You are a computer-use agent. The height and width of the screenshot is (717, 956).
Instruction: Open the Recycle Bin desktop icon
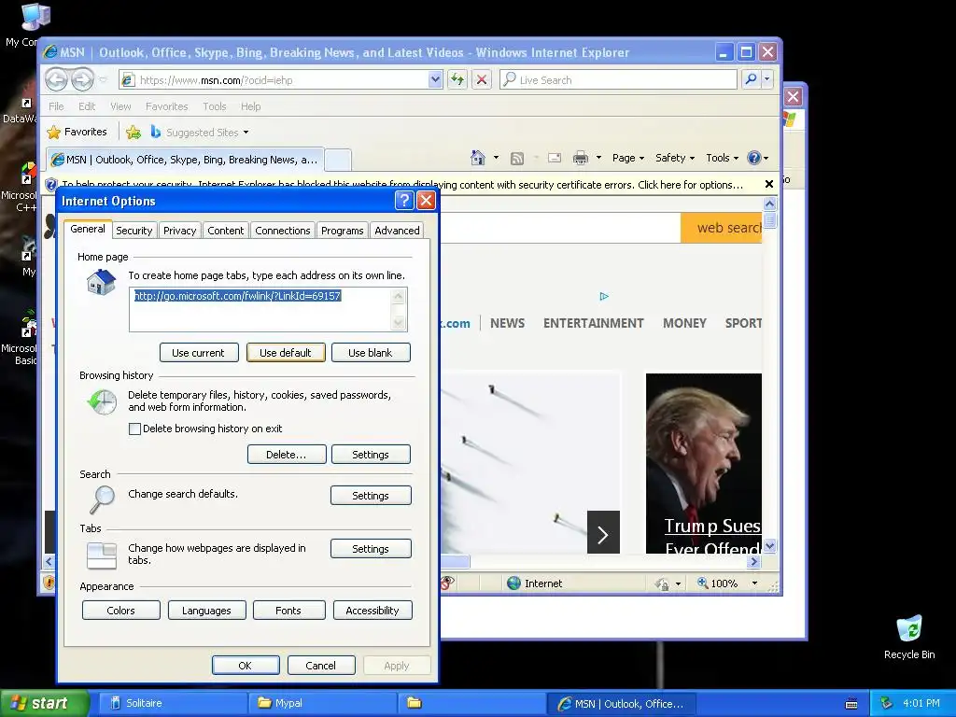pos(909,637)
